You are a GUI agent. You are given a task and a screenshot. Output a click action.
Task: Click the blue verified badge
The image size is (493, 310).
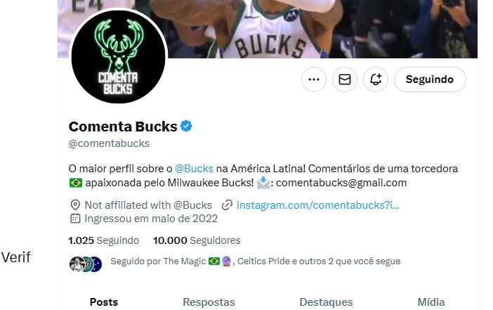[x=186, y=127]
